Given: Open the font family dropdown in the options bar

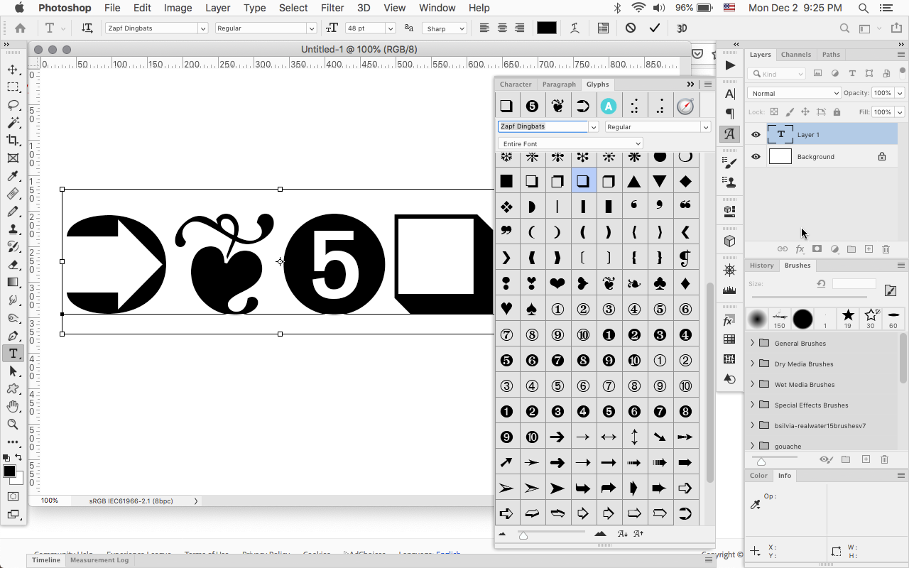Looking at the screenshot, I should tap(203, 28).
